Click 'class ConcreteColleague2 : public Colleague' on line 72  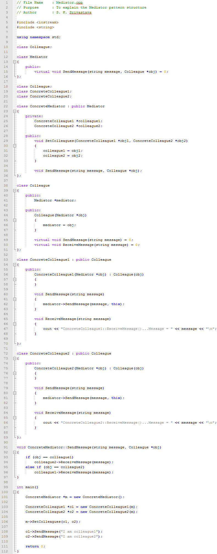point(64,353)
